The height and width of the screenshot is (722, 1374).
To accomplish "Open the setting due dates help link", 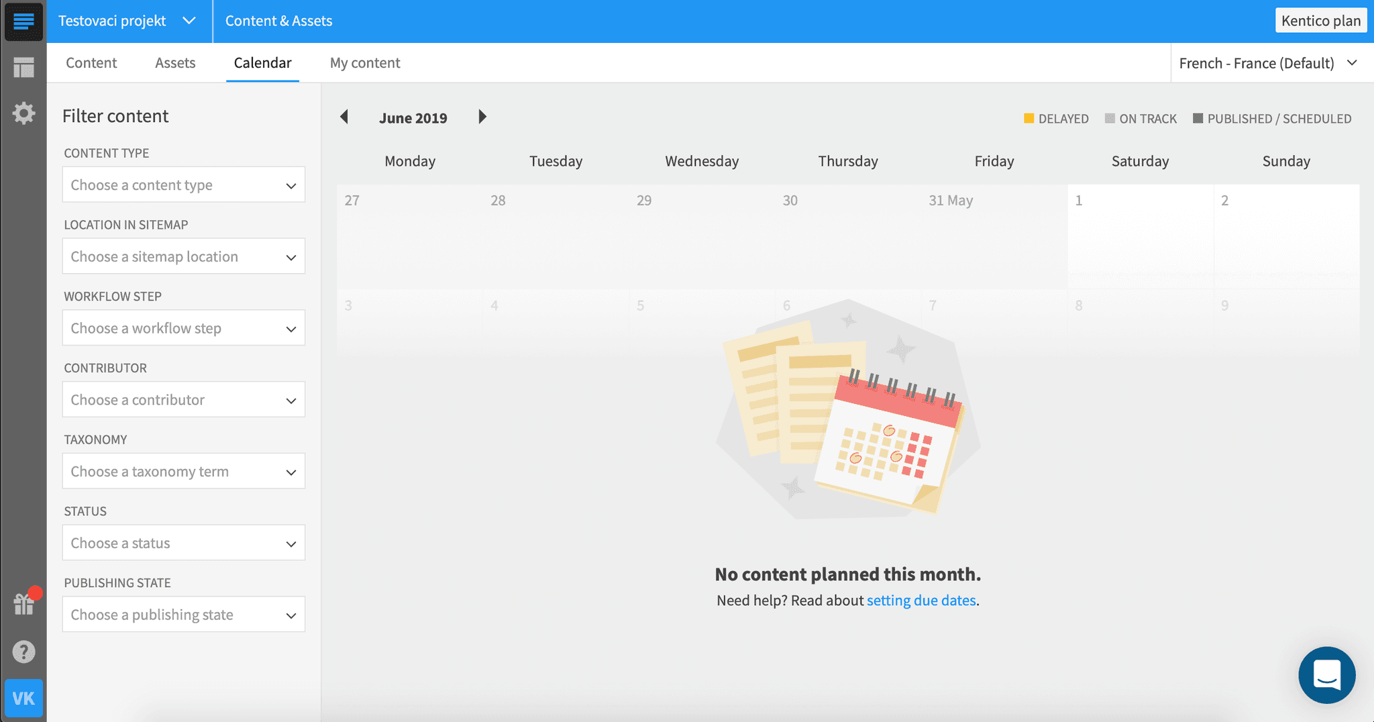I will coord(921,600).
